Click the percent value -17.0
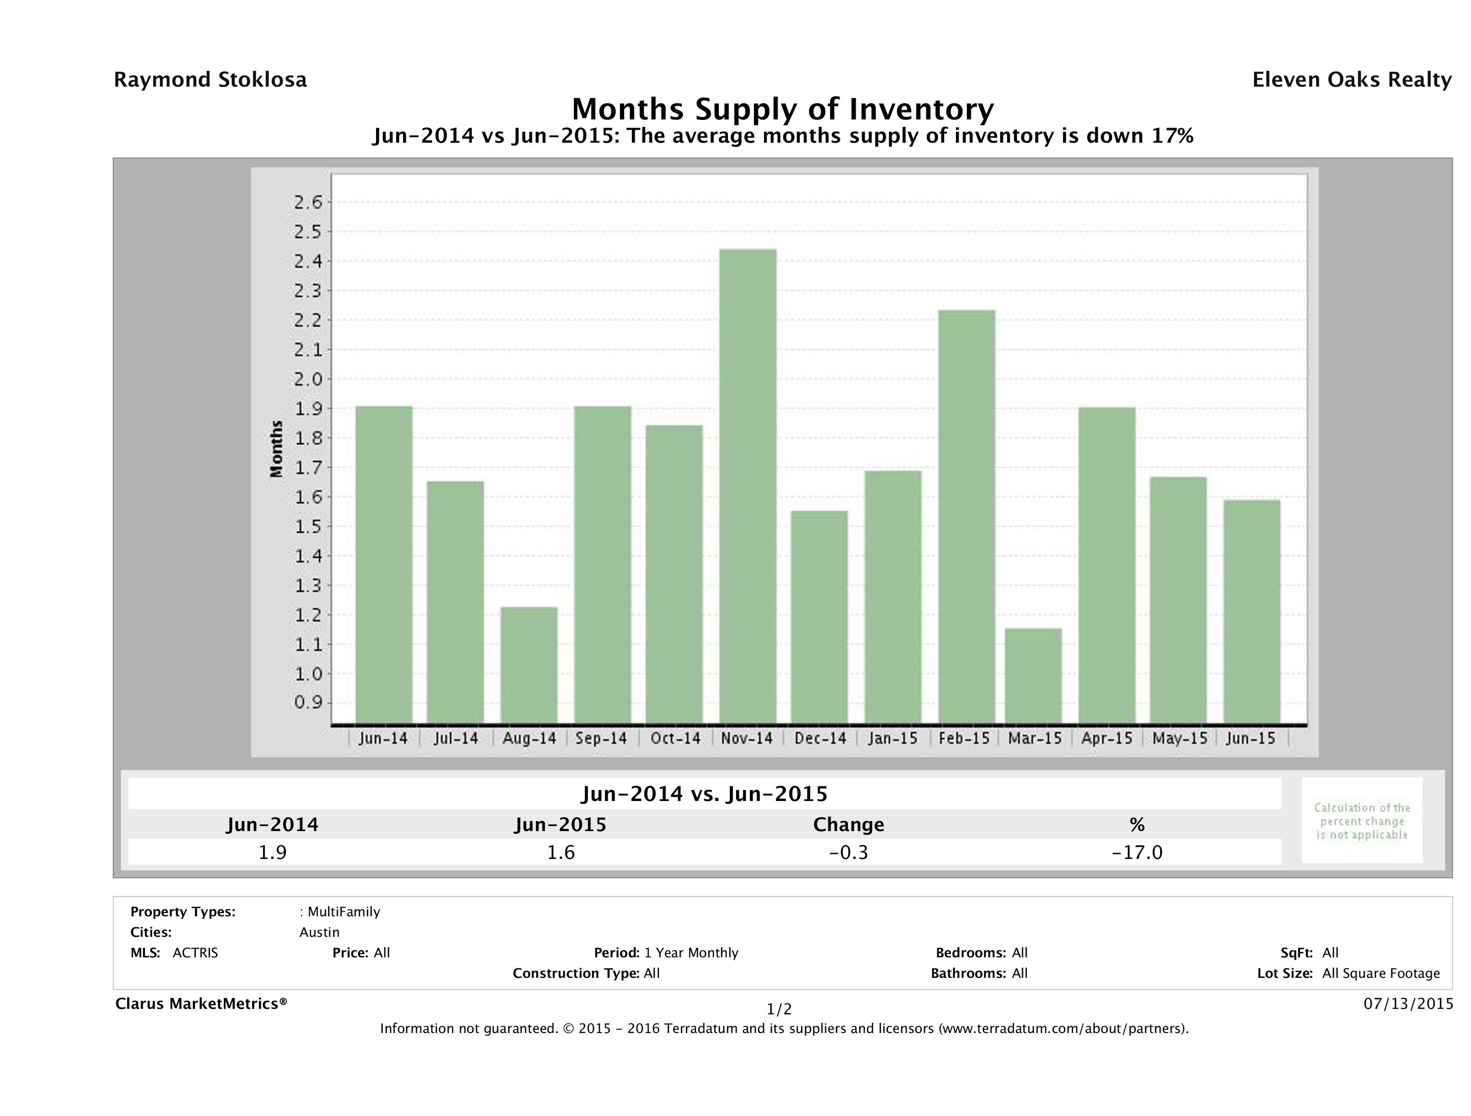 [1137, 852]
